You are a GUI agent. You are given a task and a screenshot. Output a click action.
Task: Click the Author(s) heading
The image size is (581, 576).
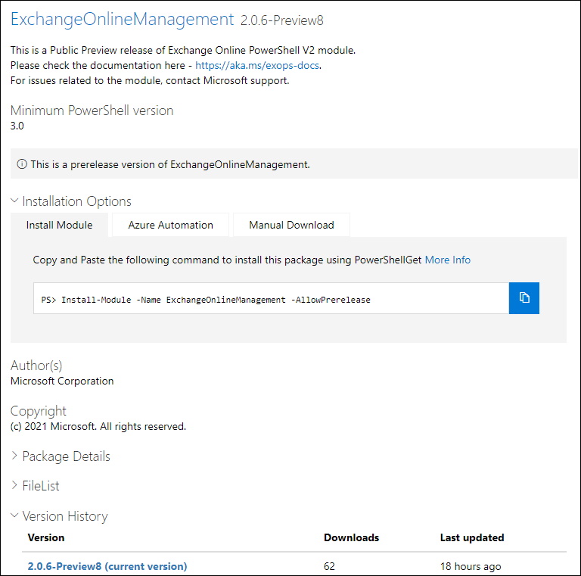36,366
